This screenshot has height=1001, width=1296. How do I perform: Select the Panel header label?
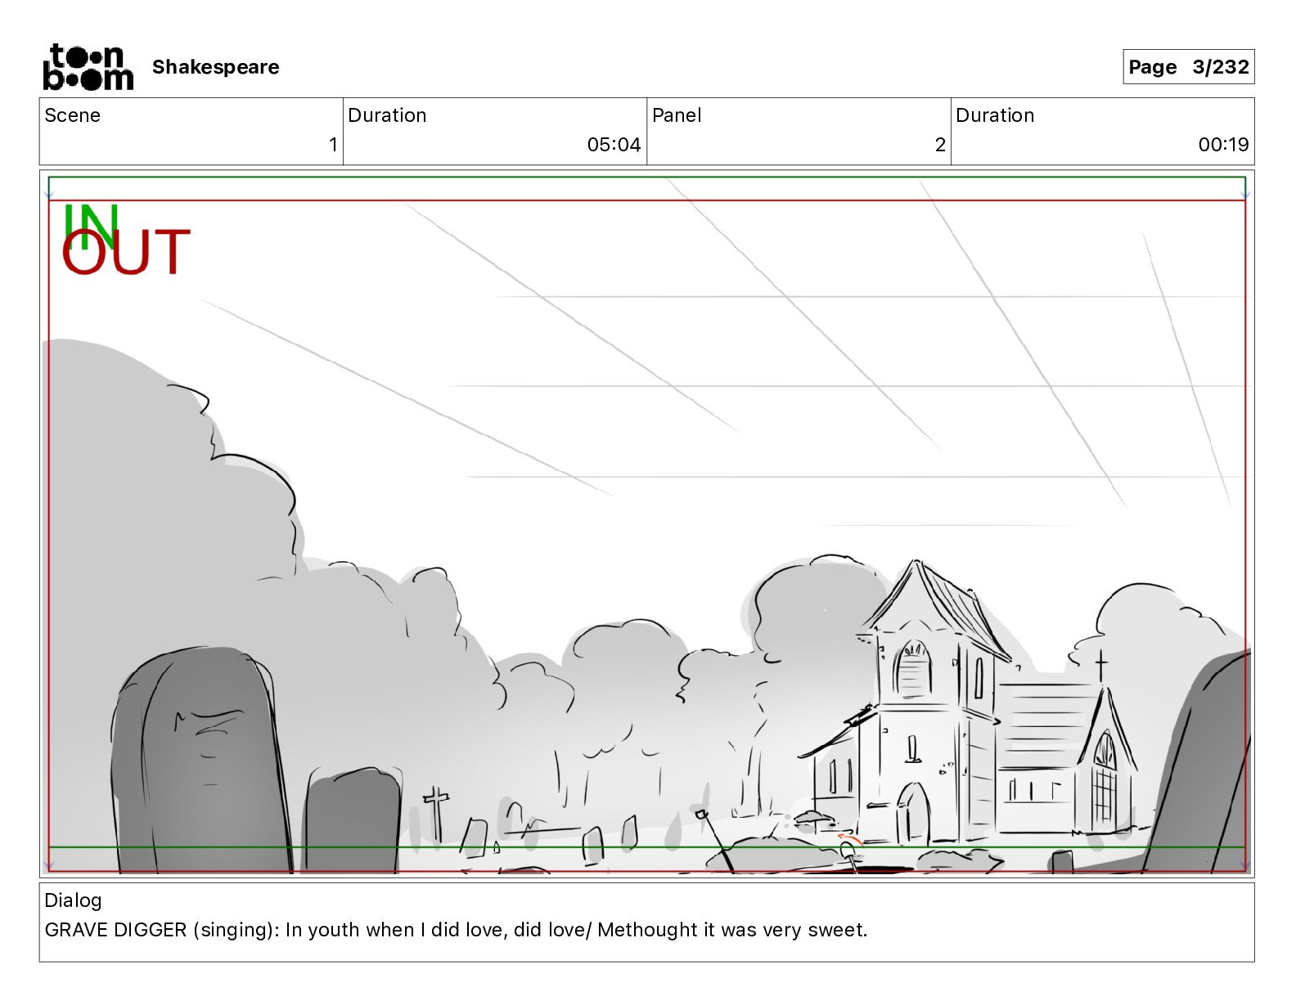677,115
